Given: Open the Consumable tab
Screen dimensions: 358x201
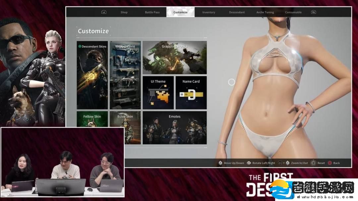Looking at the screenshot, I should pyautogui.click(x=293, y=12).
